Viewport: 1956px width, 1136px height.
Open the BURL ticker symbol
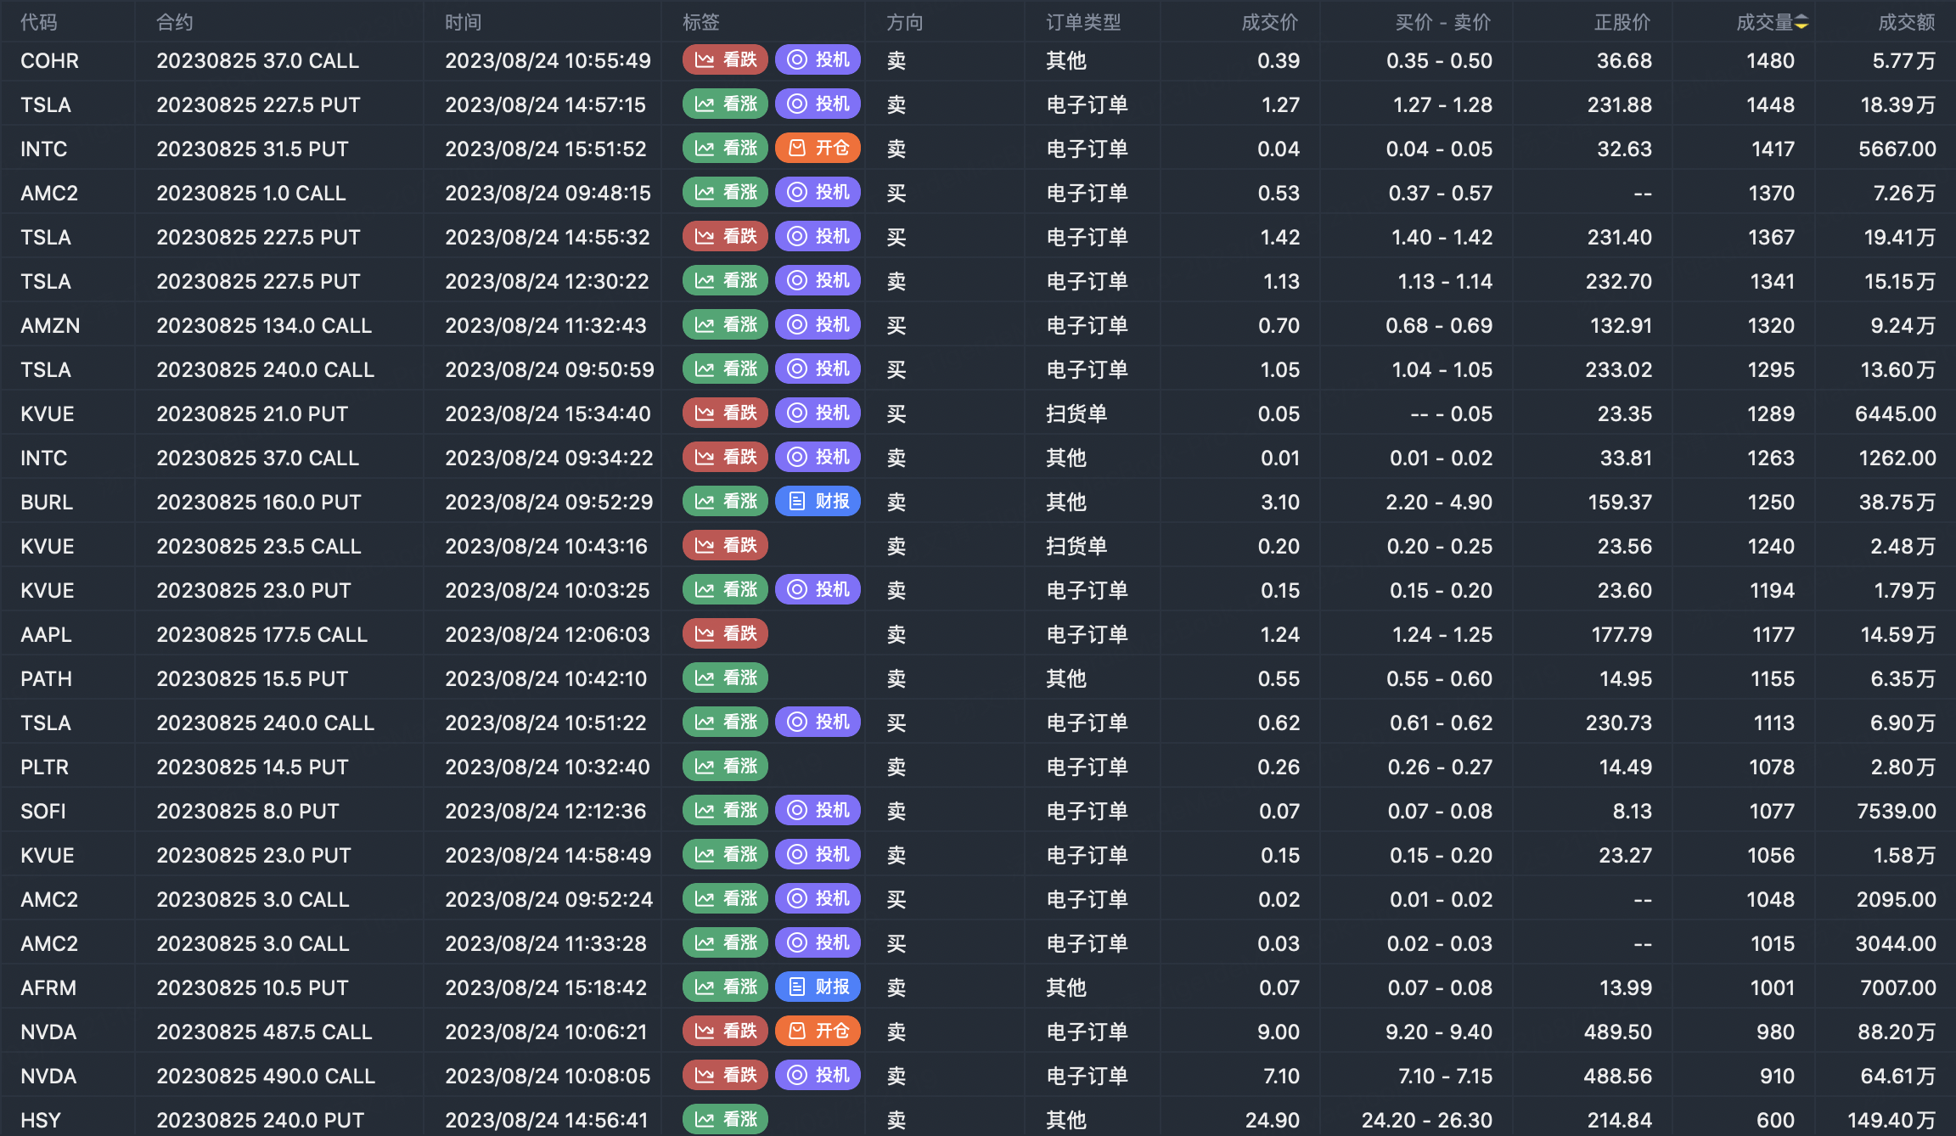pos(47,502)
